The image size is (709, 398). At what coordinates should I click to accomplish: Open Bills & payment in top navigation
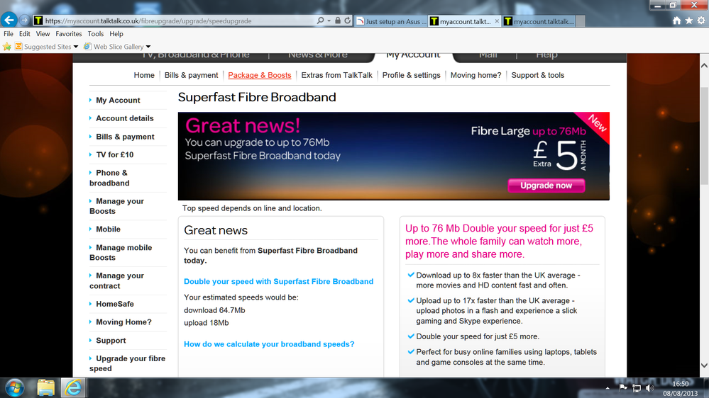coord(192,75)
